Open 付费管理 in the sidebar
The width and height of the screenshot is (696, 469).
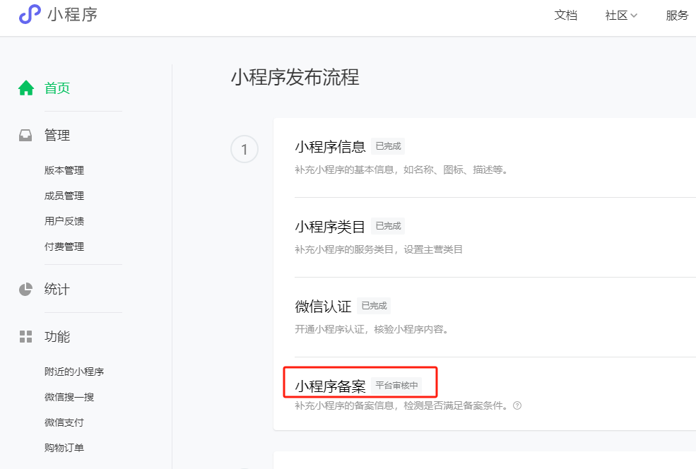tap(64, 247)
